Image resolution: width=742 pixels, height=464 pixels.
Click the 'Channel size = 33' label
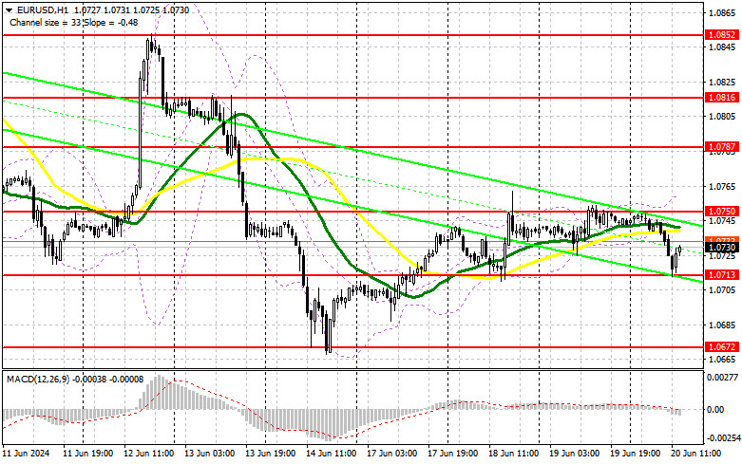coord(46,22)
